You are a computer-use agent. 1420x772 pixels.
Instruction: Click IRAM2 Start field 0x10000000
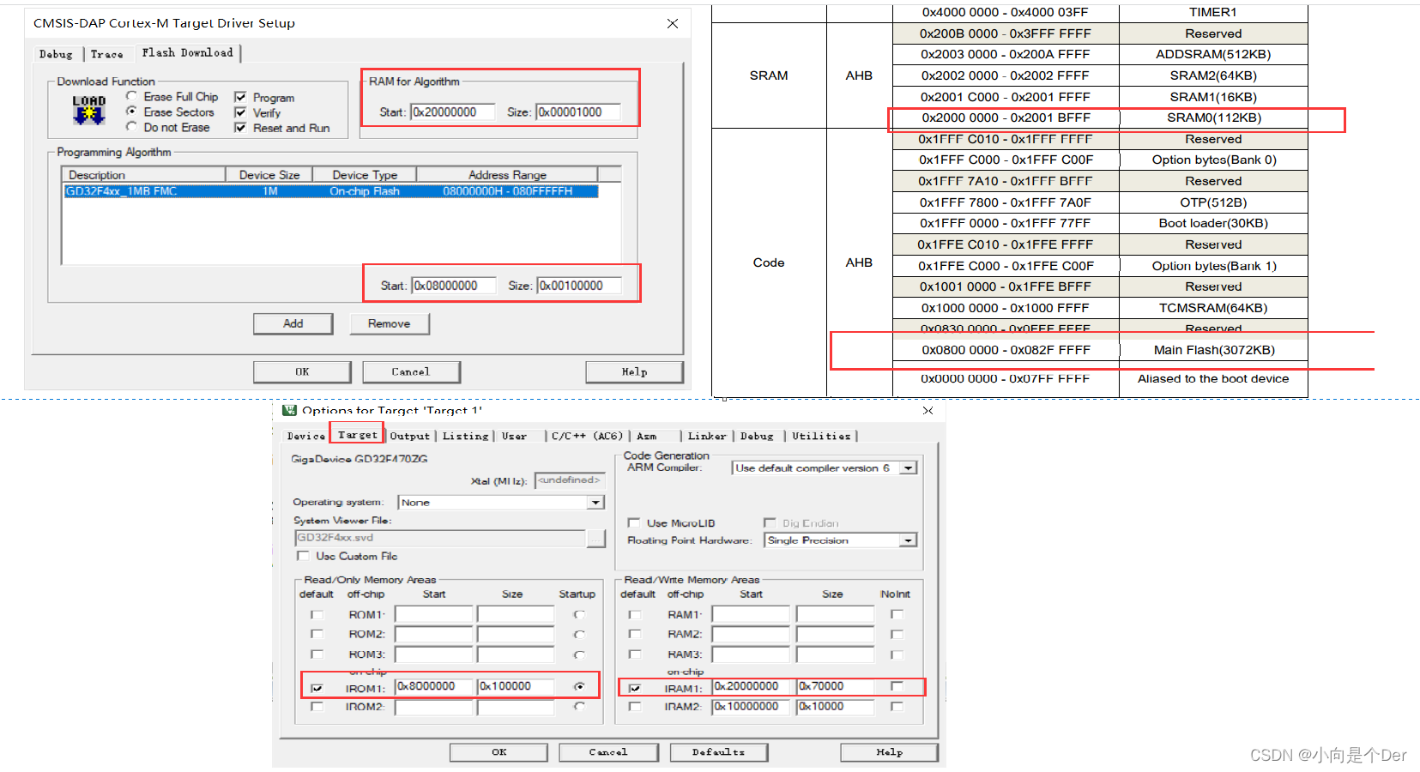coord(751,707)
